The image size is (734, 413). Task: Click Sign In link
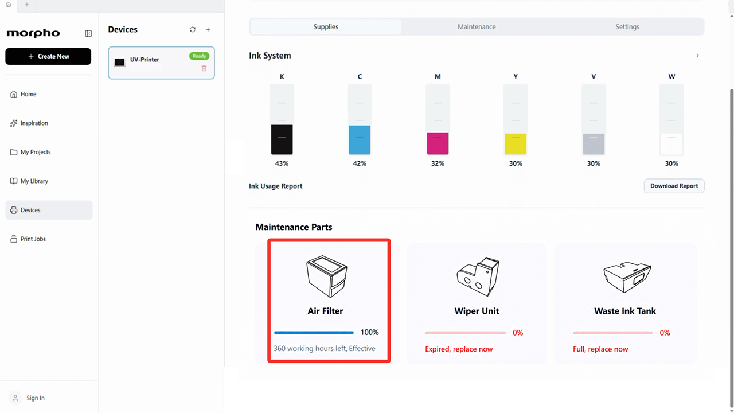[36, 398]
